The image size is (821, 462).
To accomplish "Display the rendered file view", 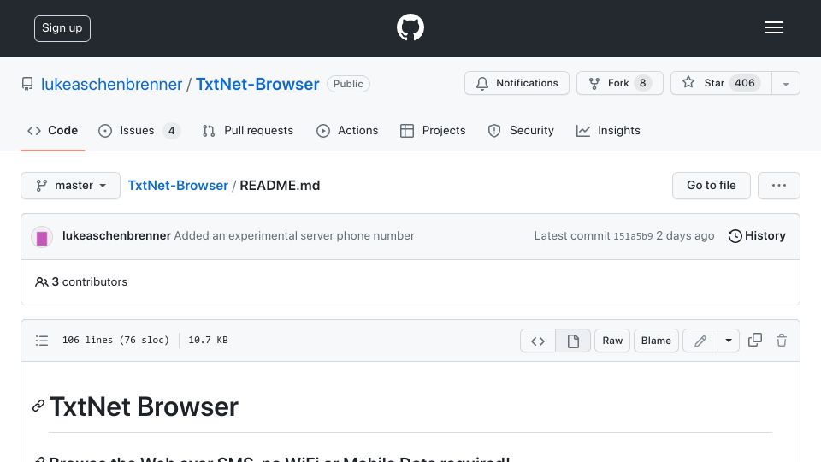I will tap(573, 341).
